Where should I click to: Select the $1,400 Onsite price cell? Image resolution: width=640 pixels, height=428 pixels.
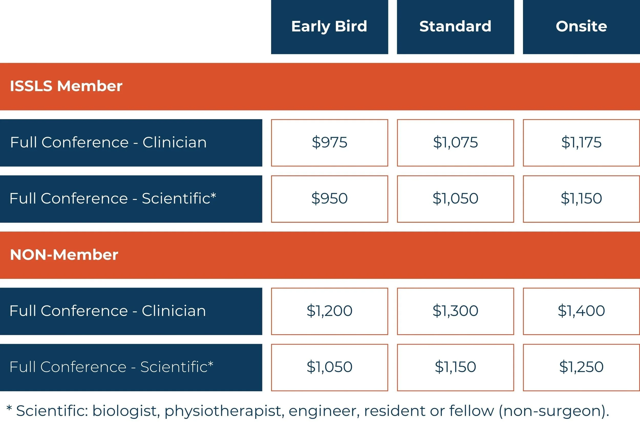(581, 311)
